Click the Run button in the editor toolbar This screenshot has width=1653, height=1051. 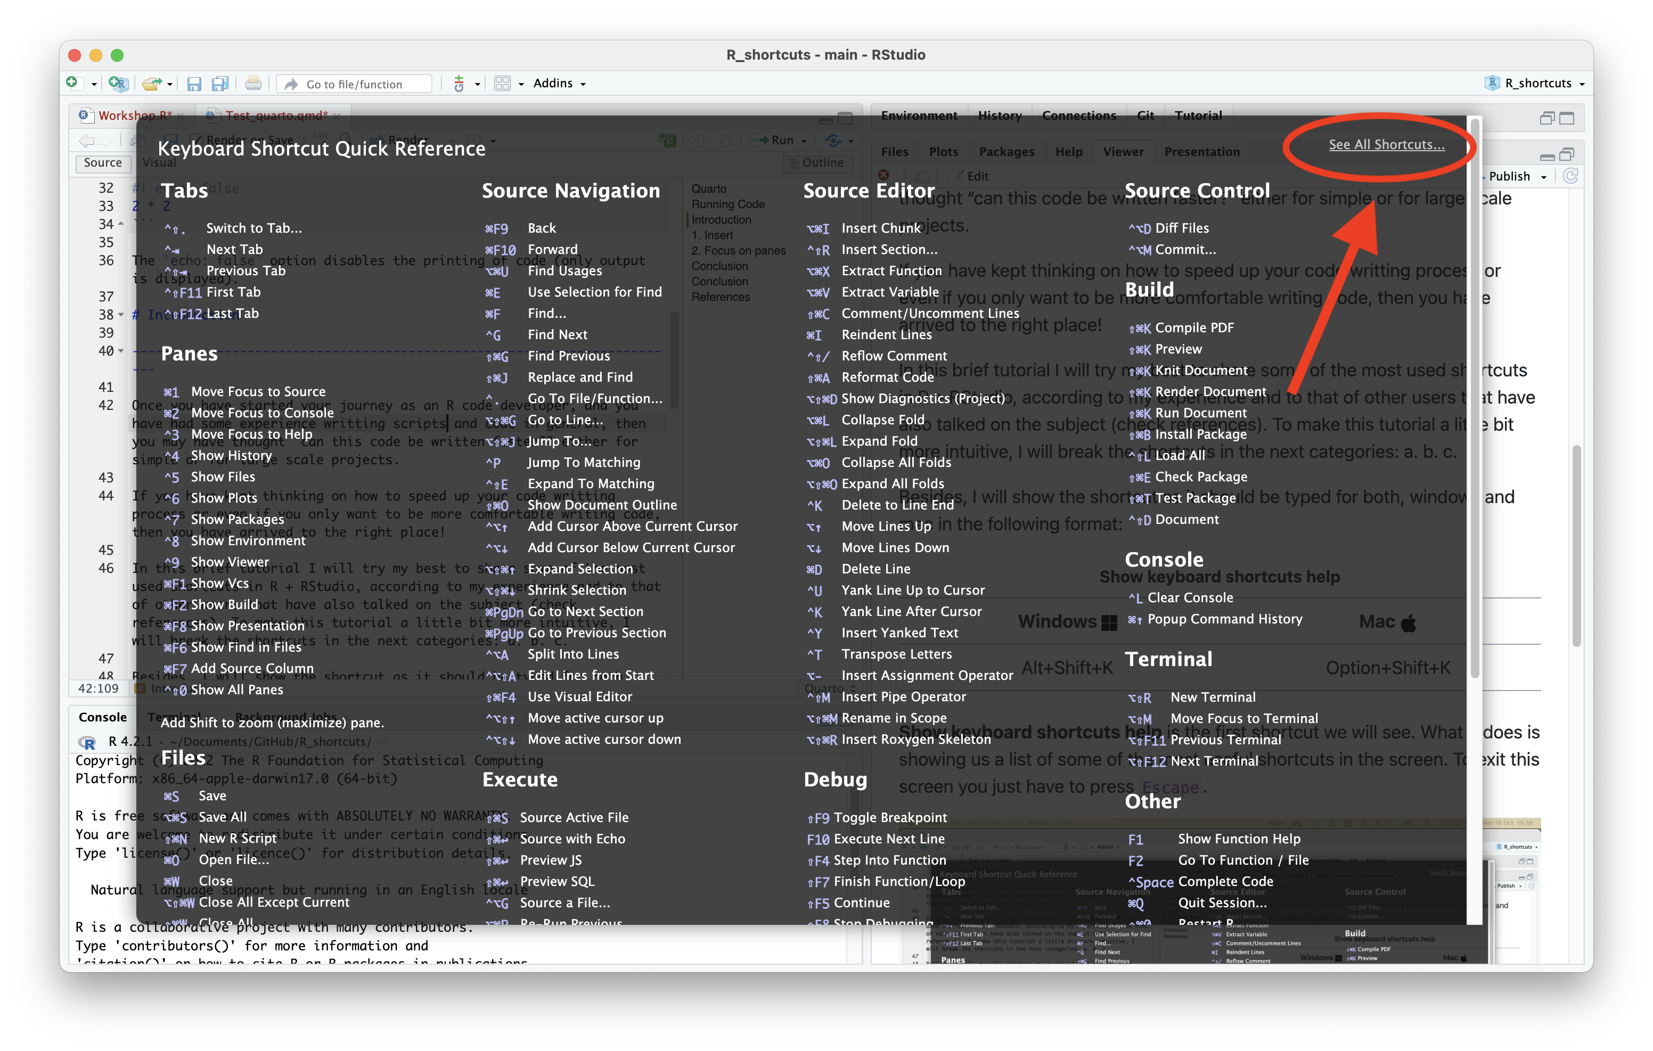(x=772, y=140)
